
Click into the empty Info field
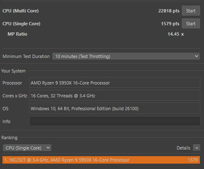[x=115, y=121]
